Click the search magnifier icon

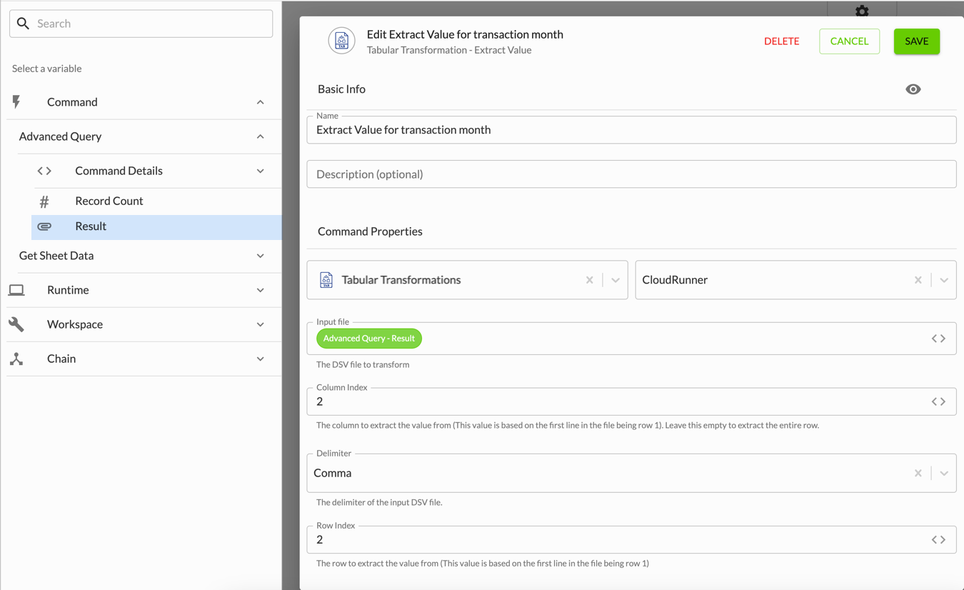pos(23,24)
